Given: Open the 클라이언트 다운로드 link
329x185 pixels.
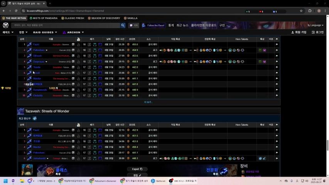Looking at the screenshot, I should click(x=204, y=25).
